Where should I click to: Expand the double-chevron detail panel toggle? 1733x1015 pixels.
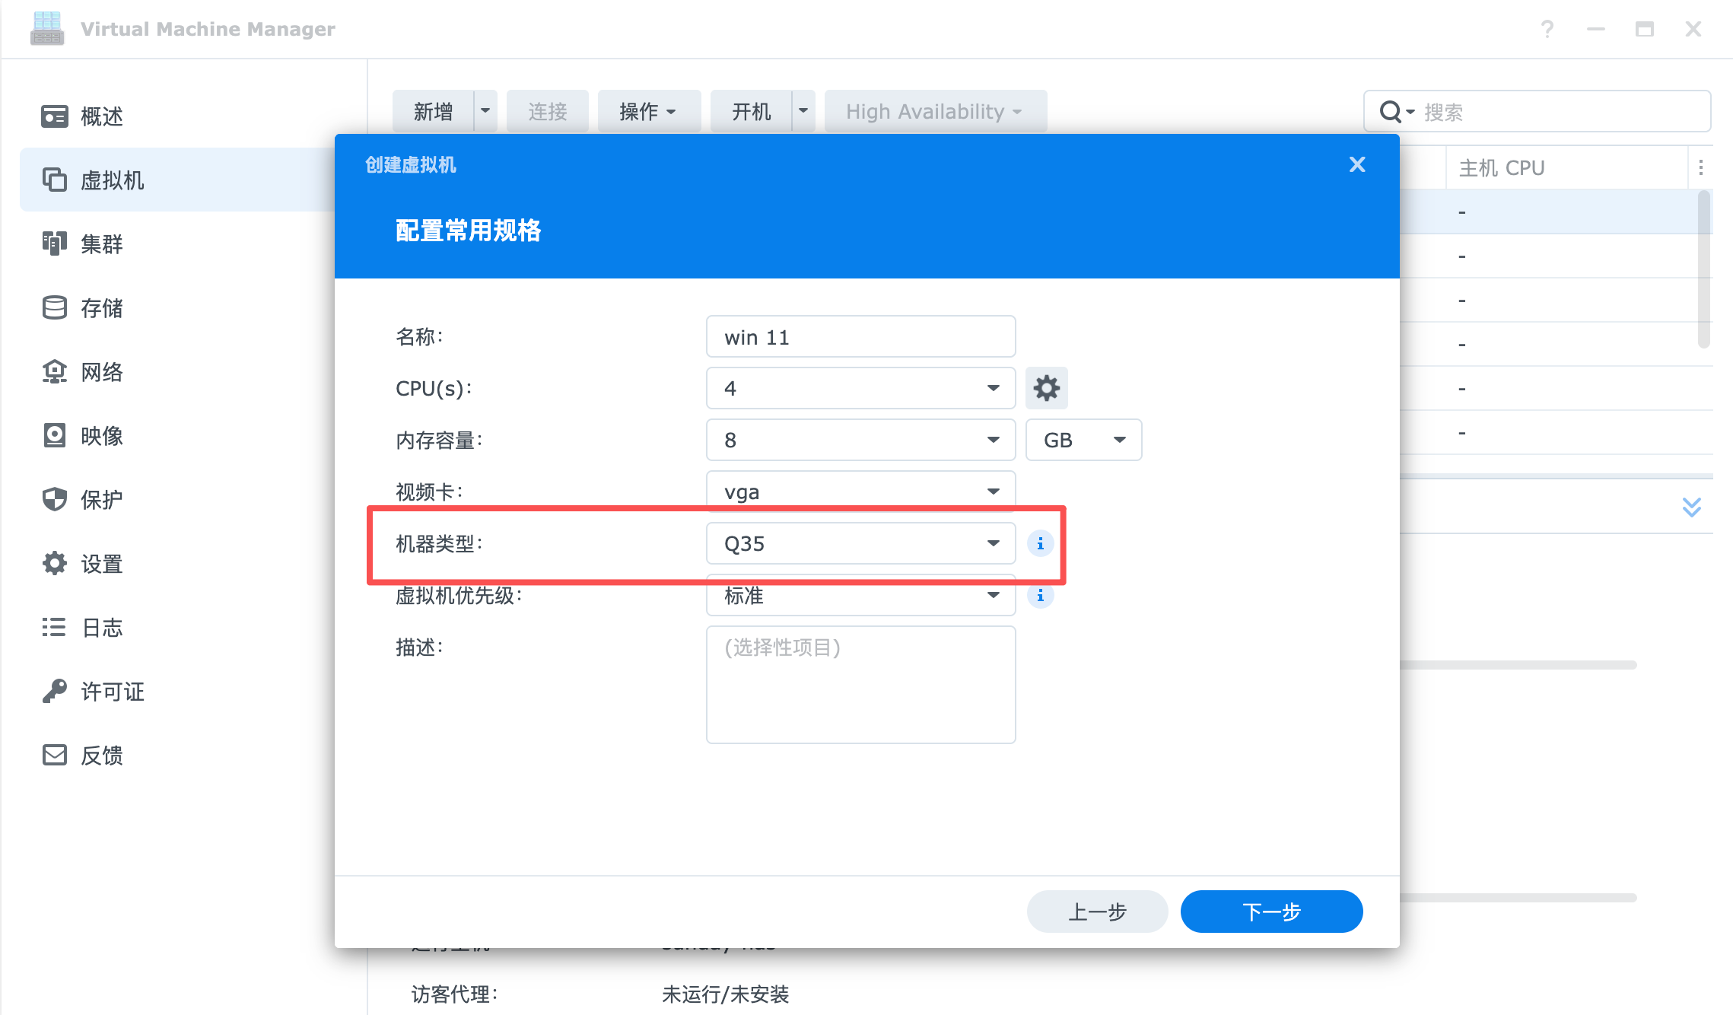pyautogui.click(x=1691, y=507)
